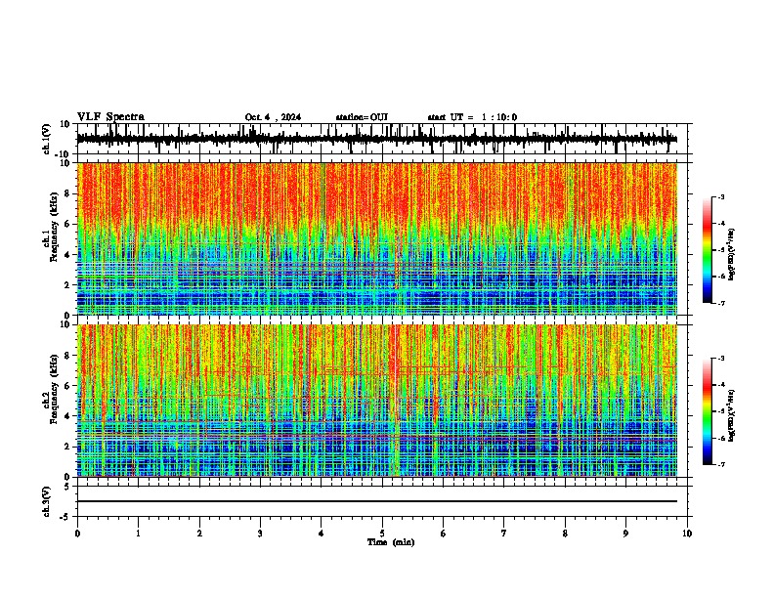Click the "Time (min)" axis label

391,542
